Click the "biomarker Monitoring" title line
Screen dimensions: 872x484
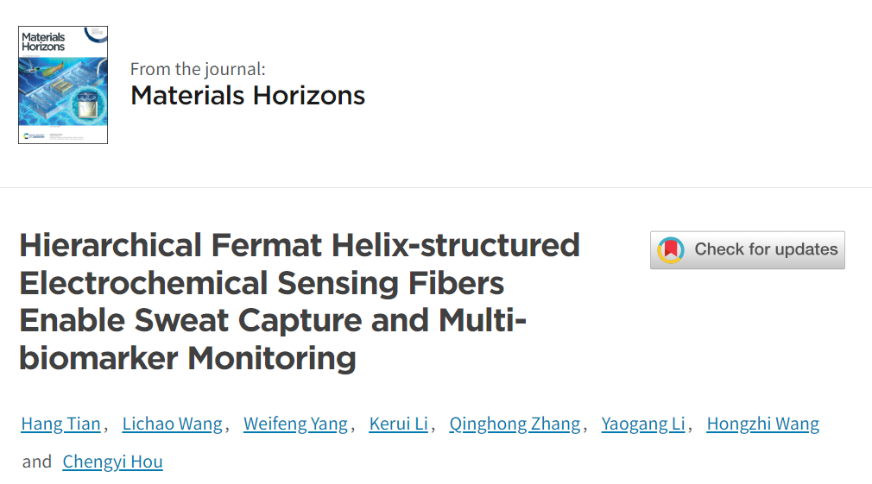pos(187,358)
